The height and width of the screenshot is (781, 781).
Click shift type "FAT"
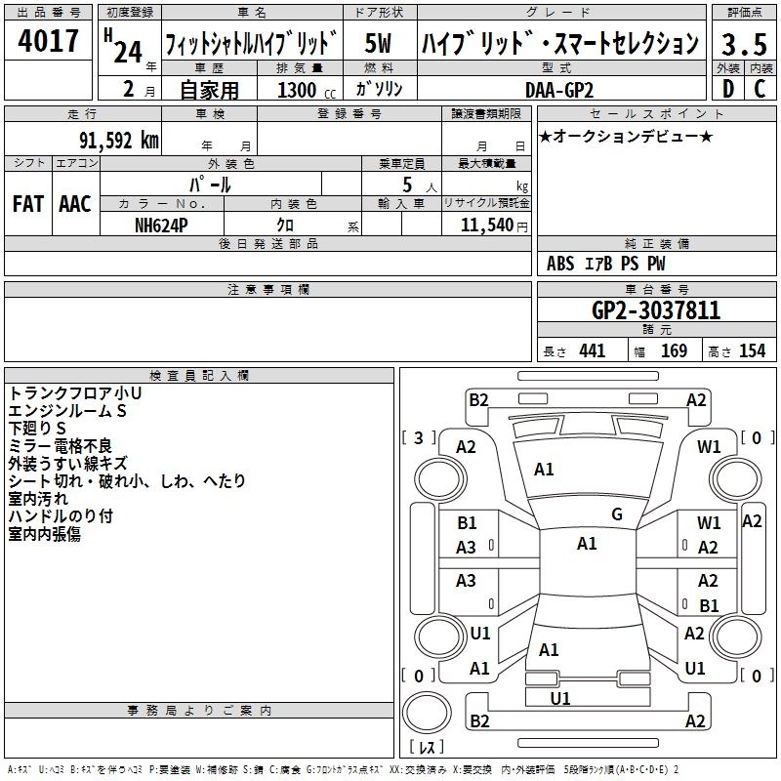click(x=28, y=204)
